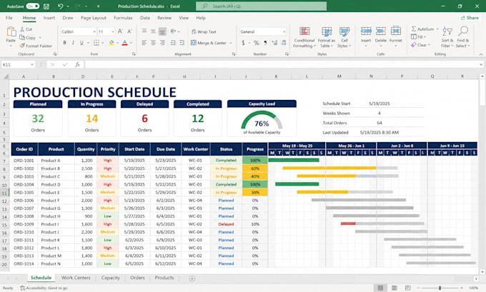Open the Review tab
Screen dimensions: 486x292
[164, 18]
